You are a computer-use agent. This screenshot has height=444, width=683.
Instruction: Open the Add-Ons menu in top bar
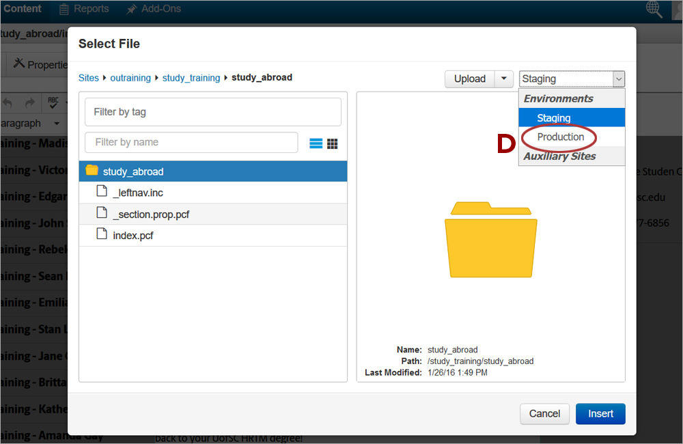pyautogui.click(x=154, y=9)
